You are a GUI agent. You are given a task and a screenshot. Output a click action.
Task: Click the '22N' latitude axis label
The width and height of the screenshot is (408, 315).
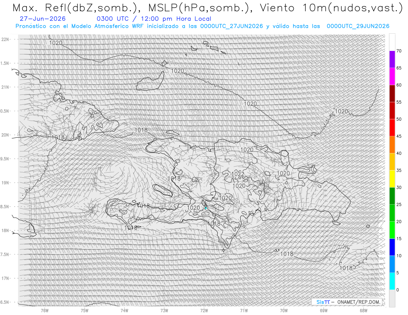click(x=5, y=39)
